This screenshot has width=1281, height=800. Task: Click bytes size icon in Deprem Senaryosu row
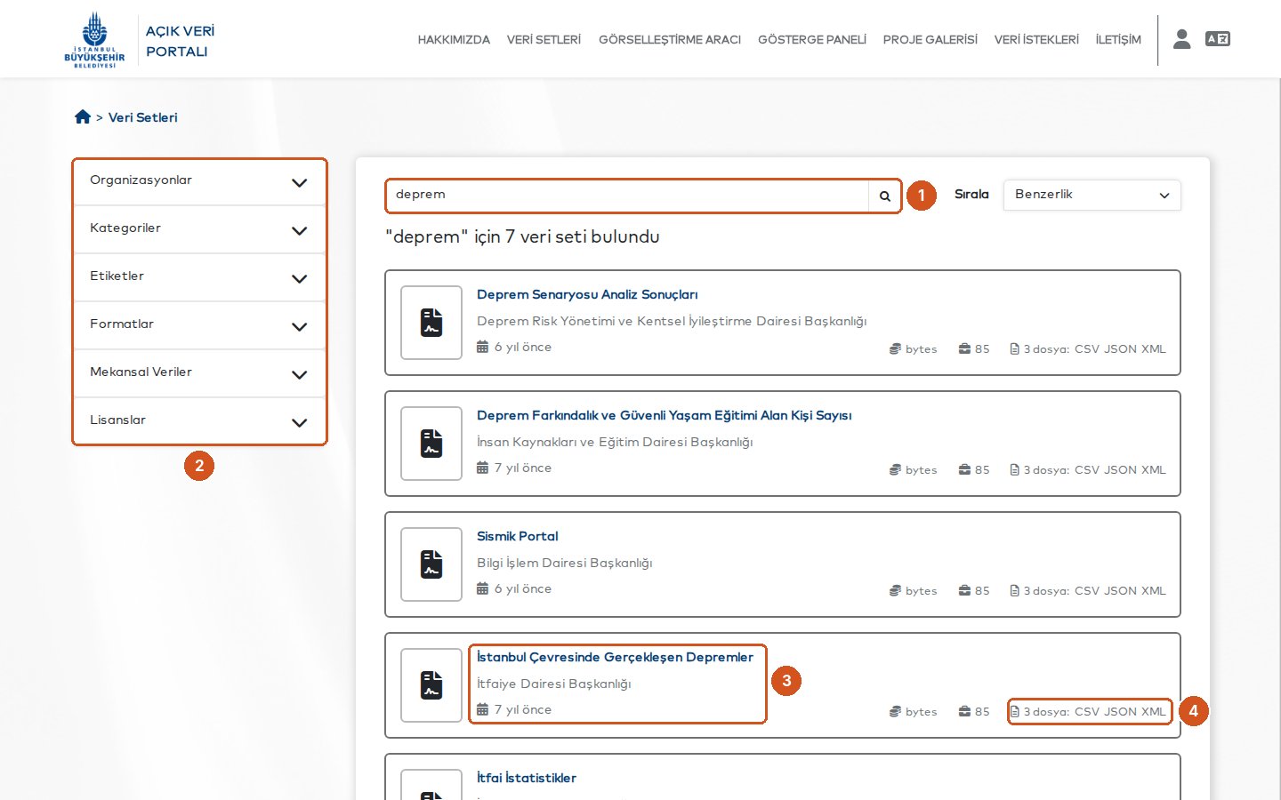click(x=895, y=348)
